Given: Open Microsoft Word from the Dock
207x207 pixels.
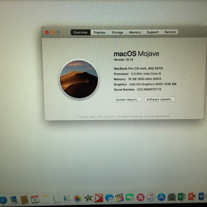Looking at the screenshot, I should coord(203,196).
